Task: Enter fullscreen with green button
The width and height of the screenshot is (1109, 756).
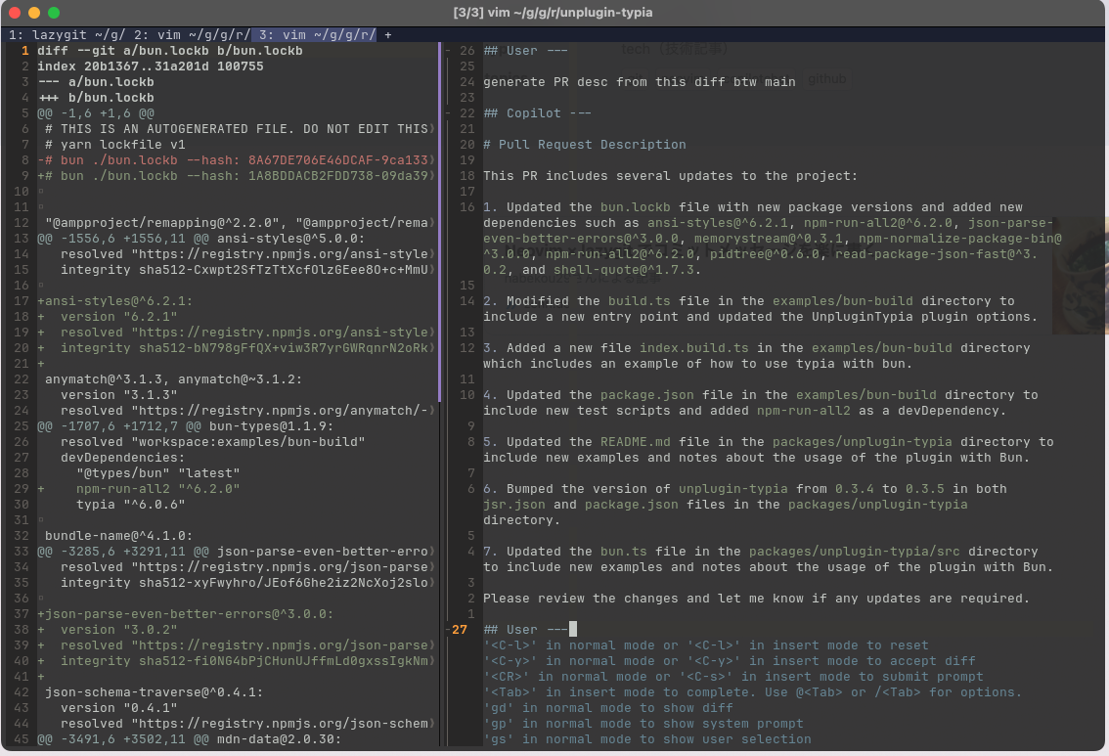Action: tap(53, 13)
